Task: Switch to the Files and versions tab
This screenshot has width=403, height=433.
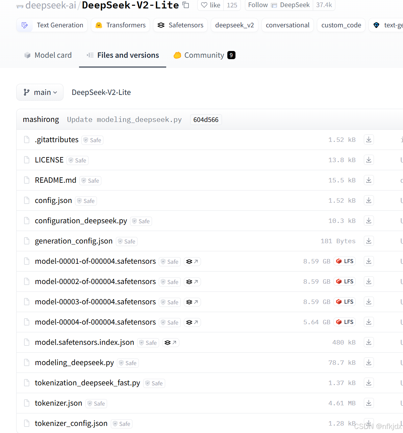Action: pyautogui.click(x=123, y=55)
